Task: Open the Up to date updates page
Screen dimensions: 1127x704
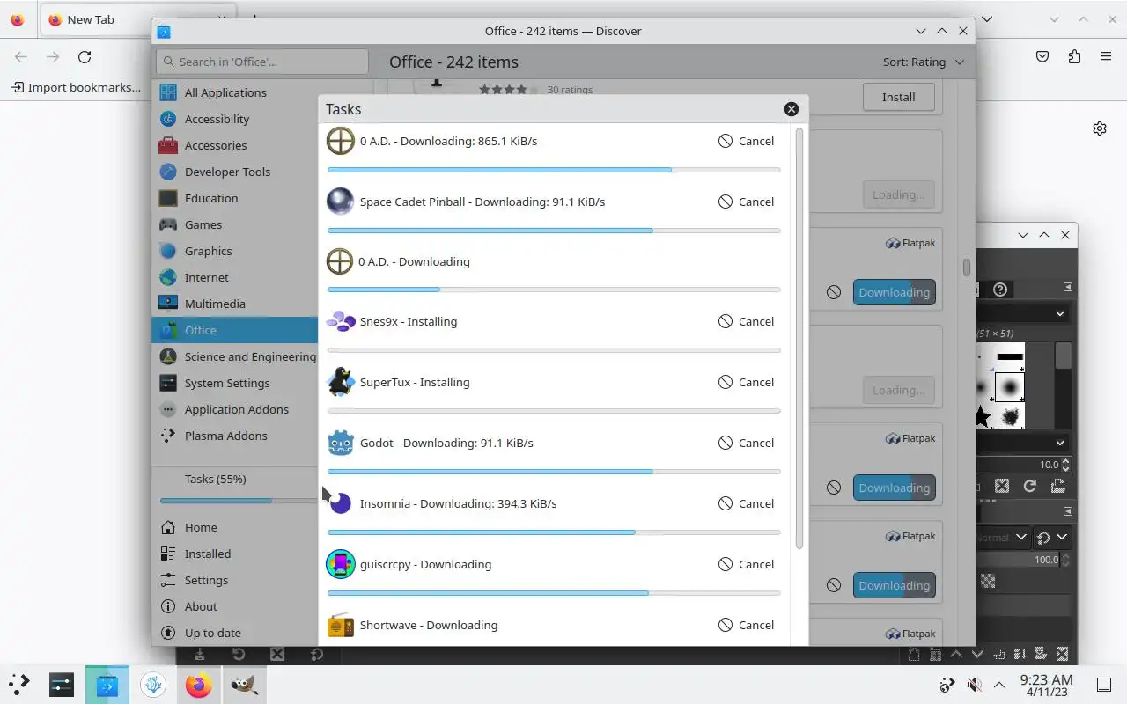Action: click(x=235, y=633)
